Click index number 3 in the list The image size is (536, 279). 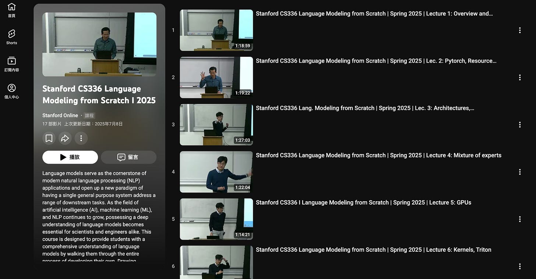[173, 125]
